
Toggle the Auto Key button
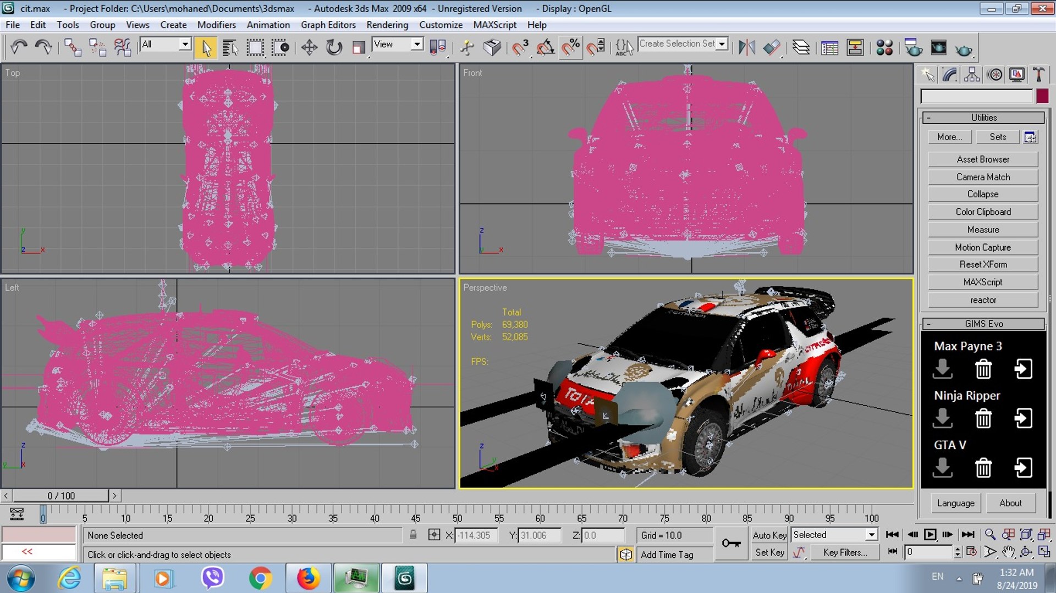tap(769, 535)
